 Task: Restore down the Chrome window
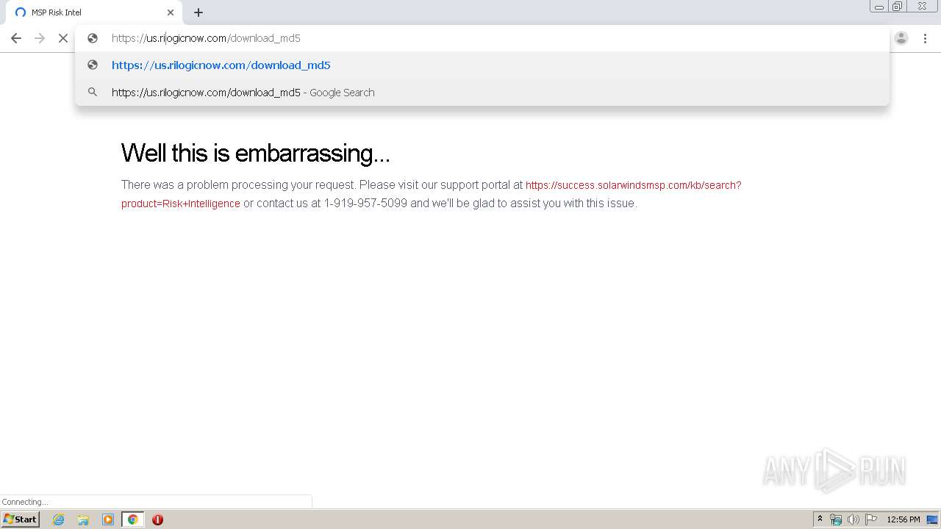tap(898, 7)
